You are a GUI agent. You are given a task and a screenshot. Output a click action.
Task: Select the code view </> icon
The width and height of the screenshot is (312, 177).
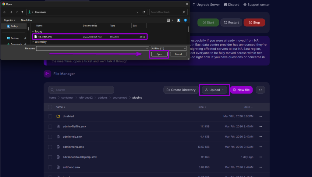coord(261,90)
